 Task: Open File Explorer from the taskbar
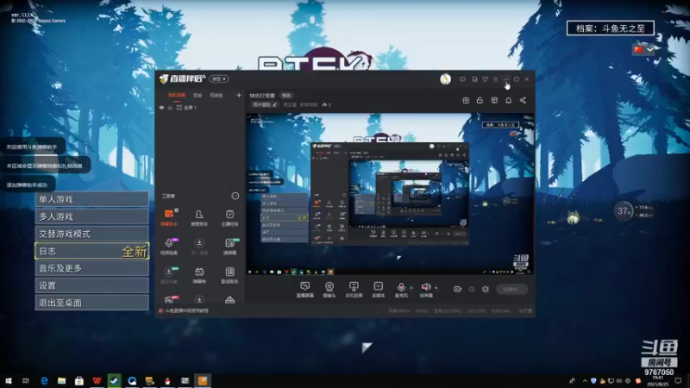tap(61, 380)
